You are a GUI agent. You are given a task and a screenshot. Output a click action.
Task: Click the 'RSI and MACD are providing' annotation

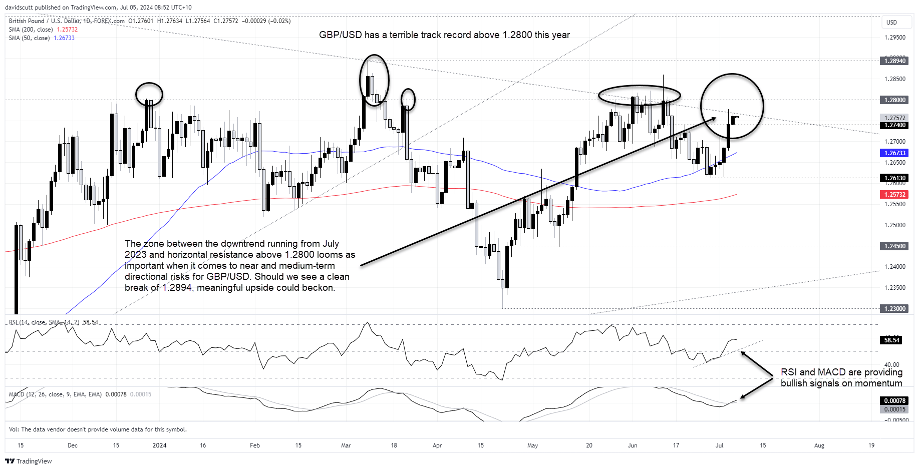[x=841, y=378]
